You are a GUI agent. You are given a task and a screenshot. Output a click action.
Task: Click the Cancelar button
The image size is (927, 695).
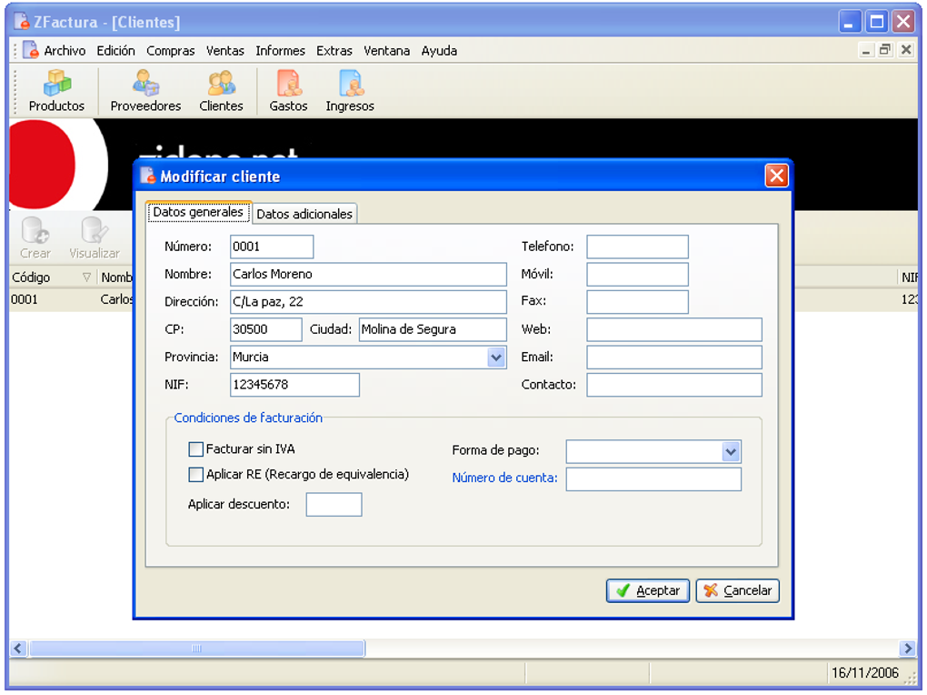click(x=738, y=590)
